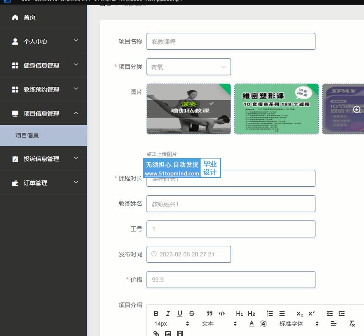Insert a blockquote with the quote icon
Screen dimensions: 364x336
210,314
